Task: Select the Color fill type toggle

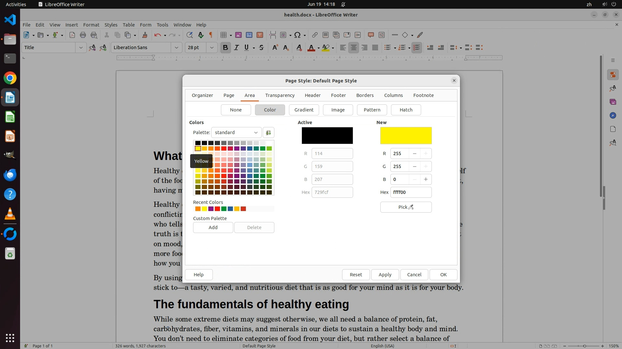Action: tap(270, 110)
